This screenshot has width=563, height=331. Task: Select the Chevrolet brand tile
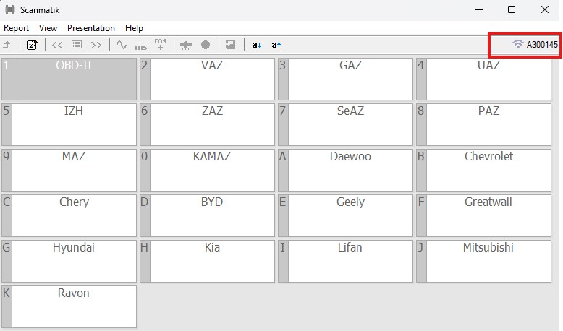coord(488,170)
